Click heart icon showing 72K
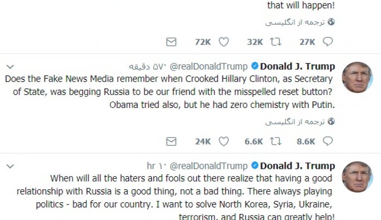381x220 pixels. 224,42
